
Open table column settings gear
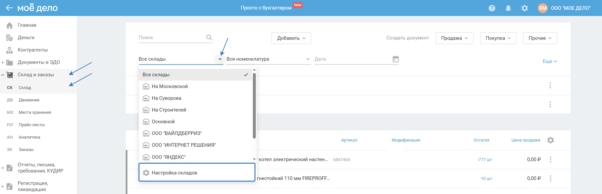click(551, 140)
